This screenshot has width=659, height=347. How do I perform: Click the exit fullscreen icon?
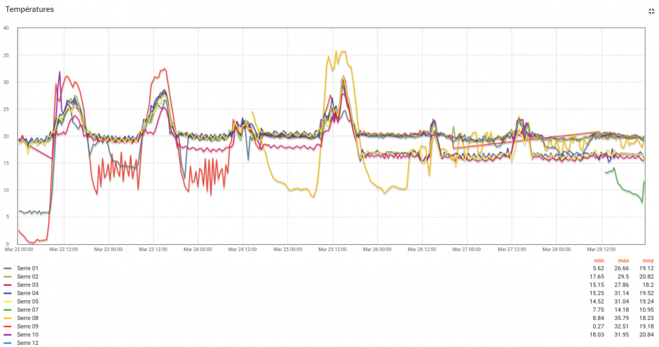tap(651, 11)
